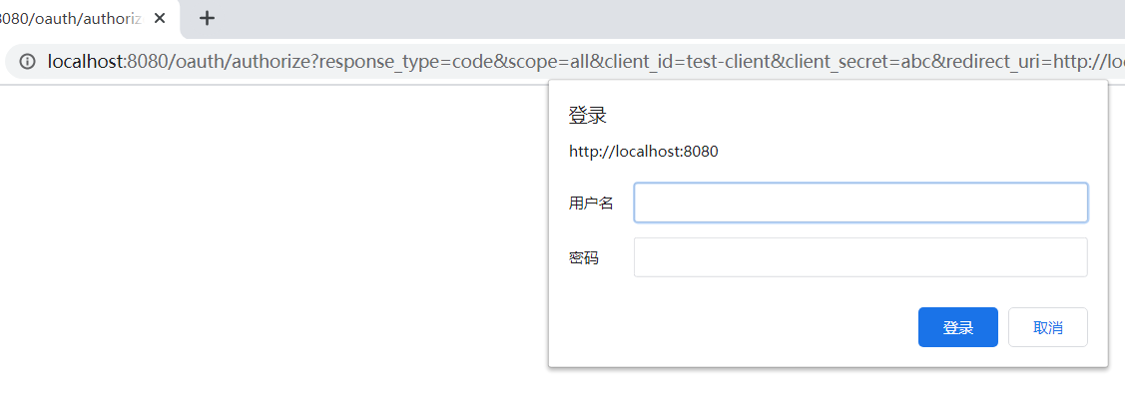Cancel the dialog with 取消 button
This screenshot has width=1125, height=413.
coord(1047,327)
